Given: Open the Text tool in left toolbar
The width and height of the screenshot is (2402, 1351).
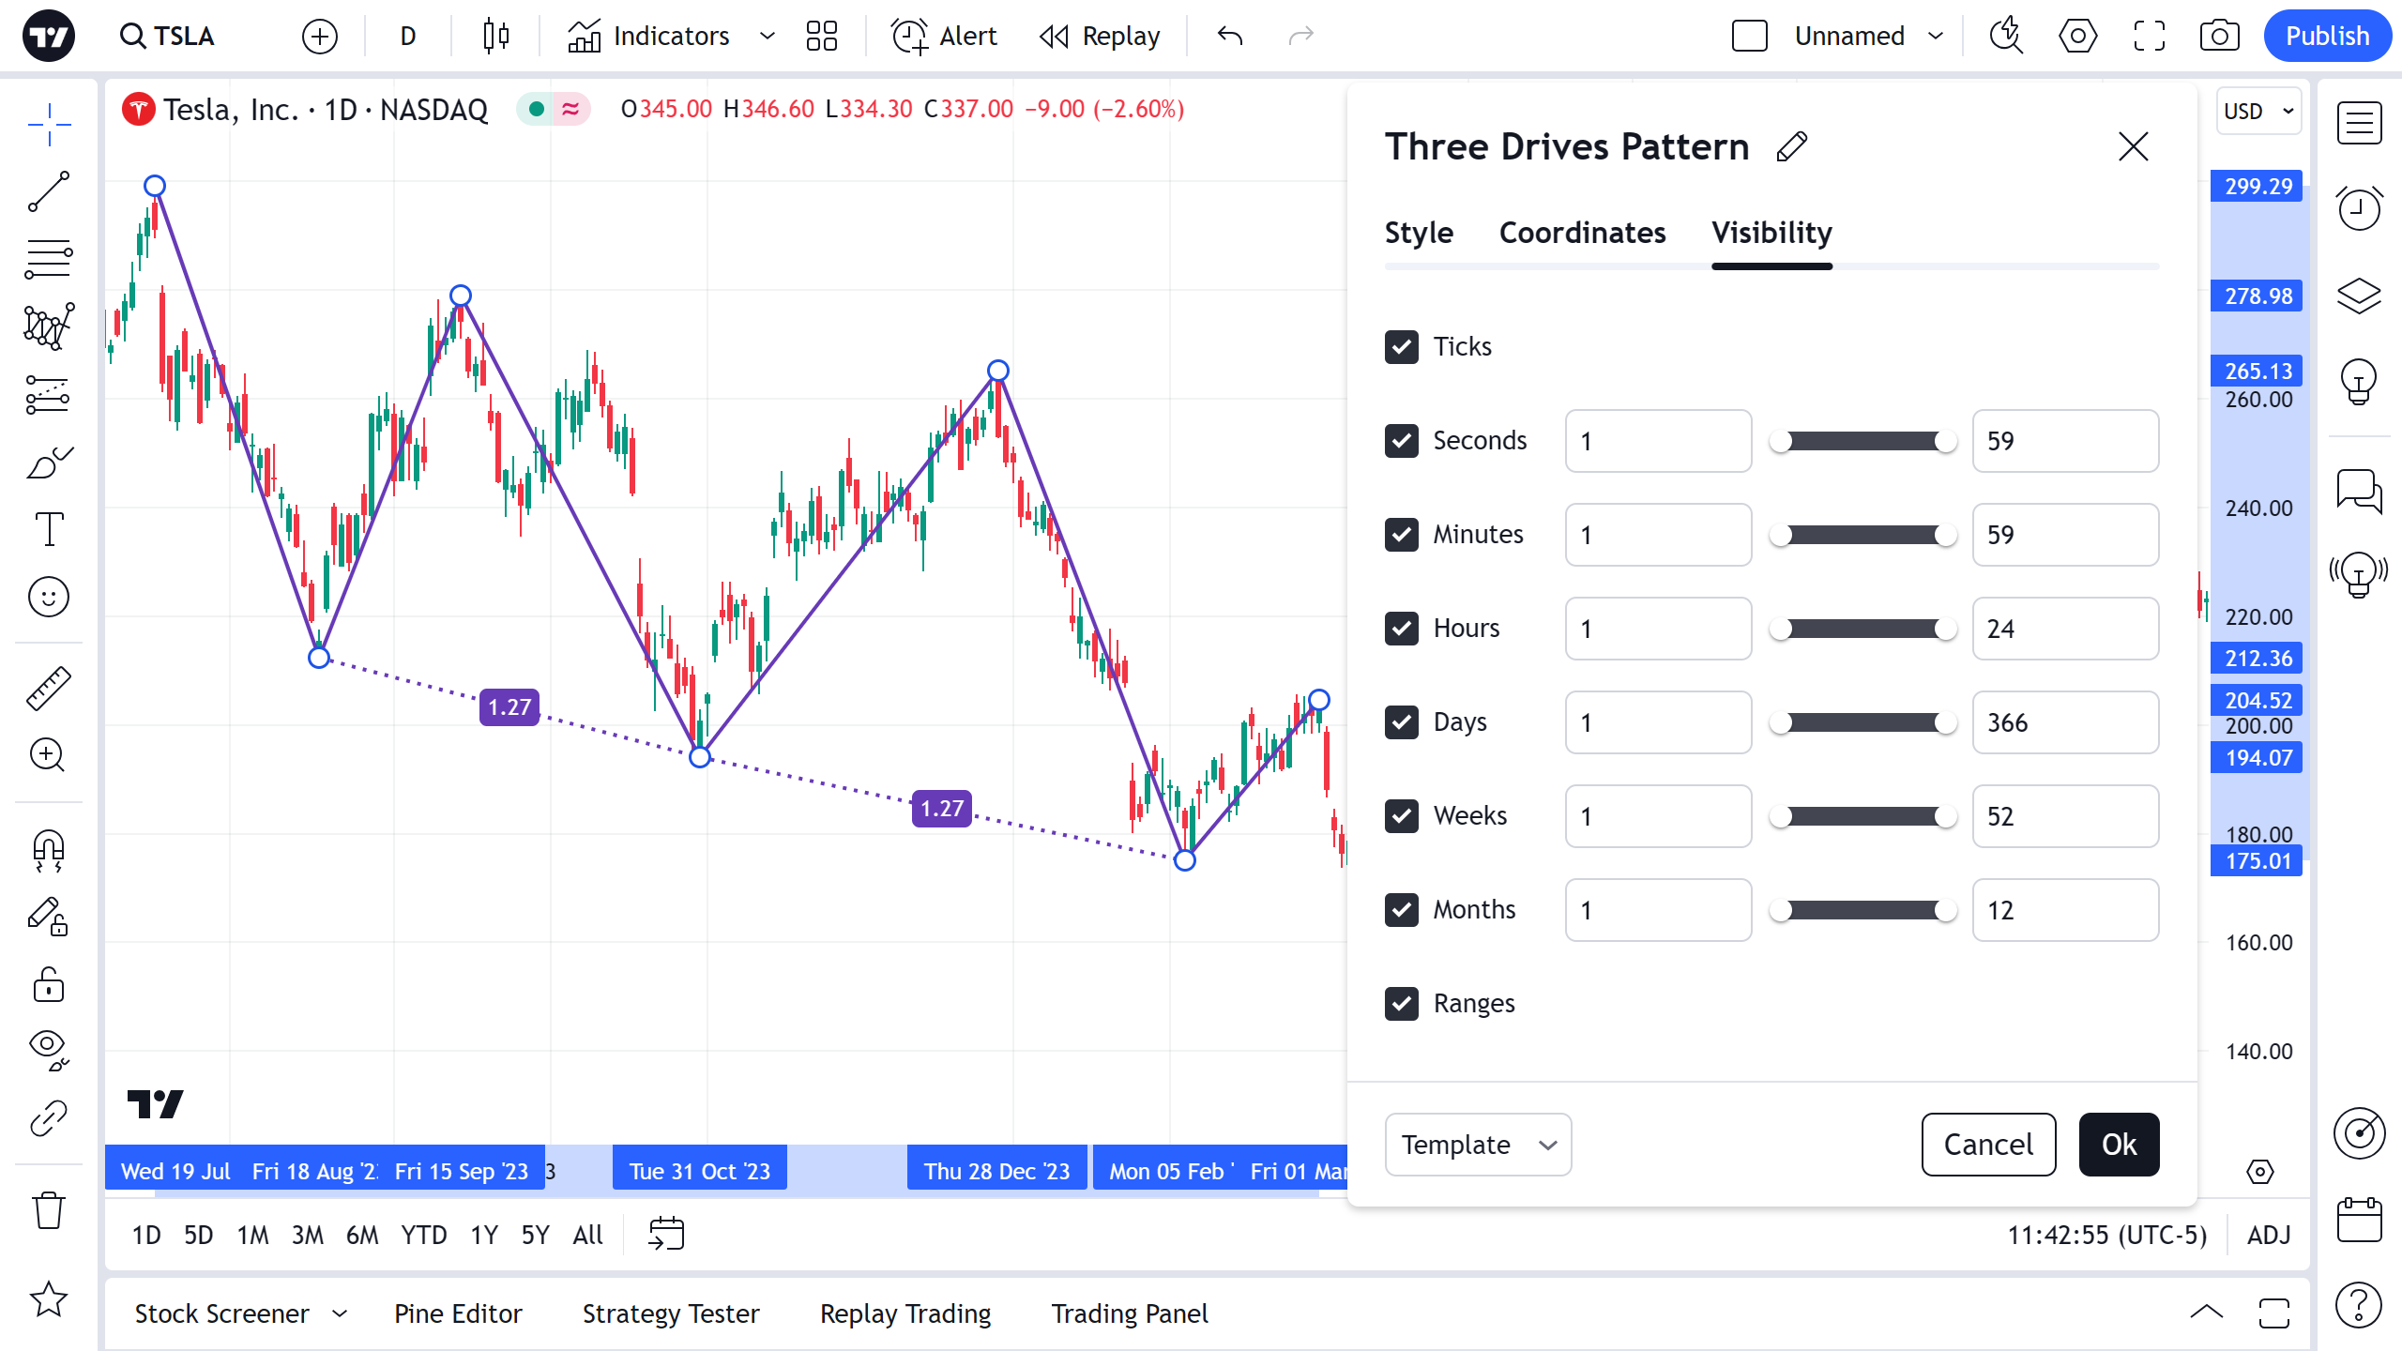Looking at the screenshot, I should (49, 529).
